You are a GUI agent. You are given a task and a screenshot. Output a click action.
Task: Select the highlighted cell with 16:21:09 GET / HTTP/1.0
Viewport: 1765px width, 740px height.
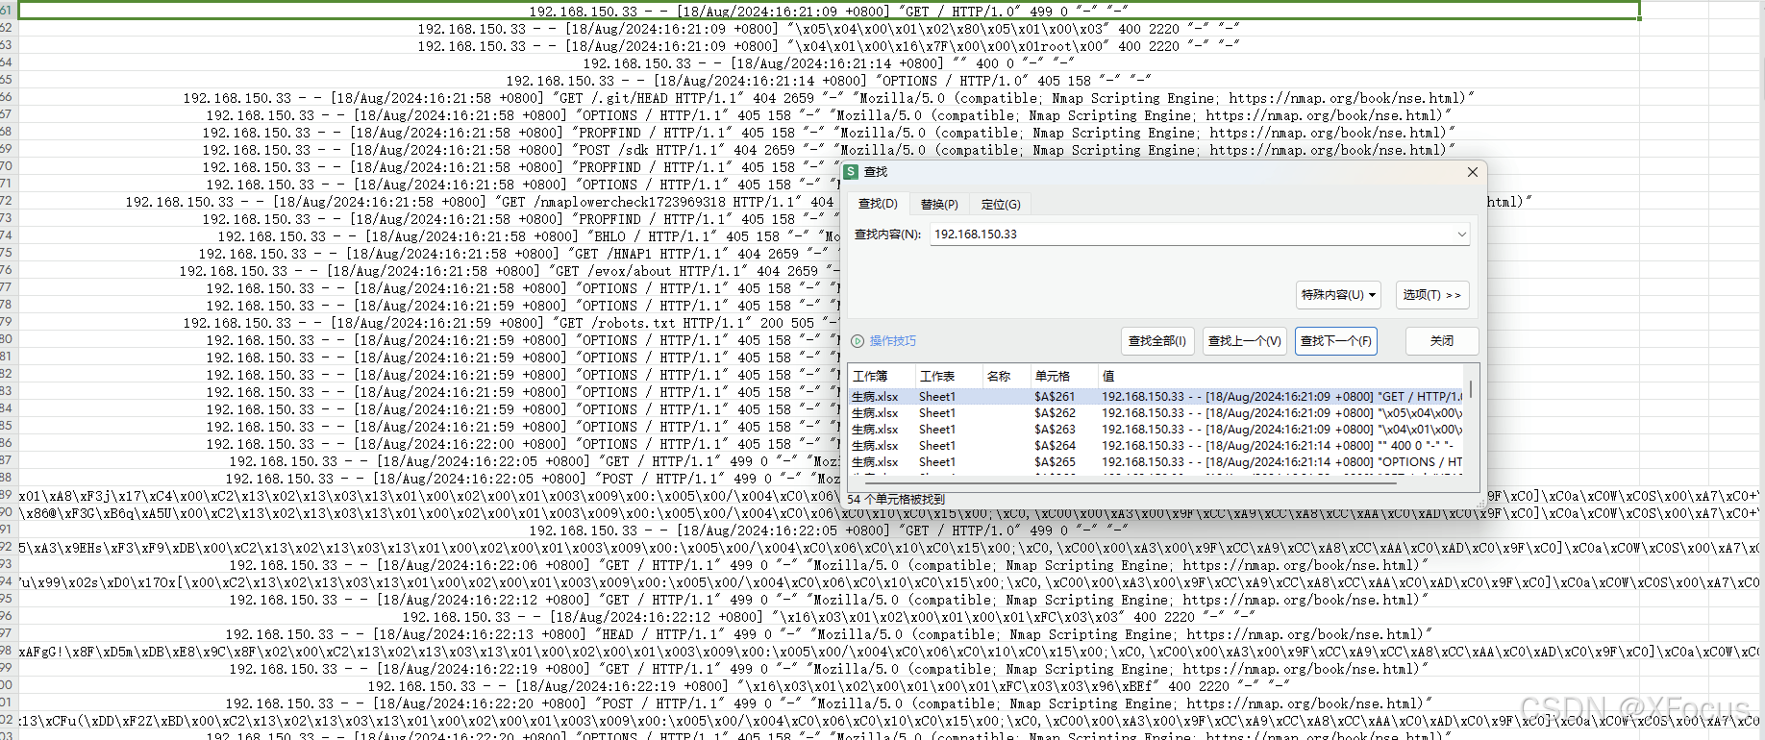[829, 12]
